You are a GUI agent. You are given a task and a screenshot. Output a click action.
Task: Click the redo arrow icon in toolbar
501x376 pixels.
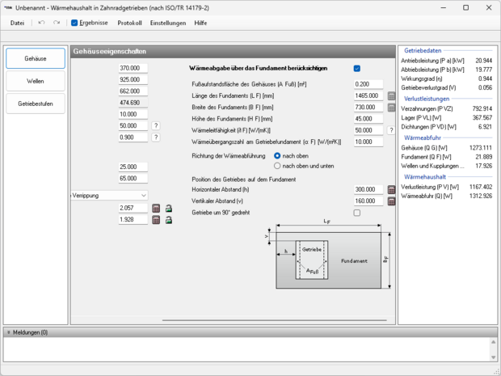click(x=57, y=23)
